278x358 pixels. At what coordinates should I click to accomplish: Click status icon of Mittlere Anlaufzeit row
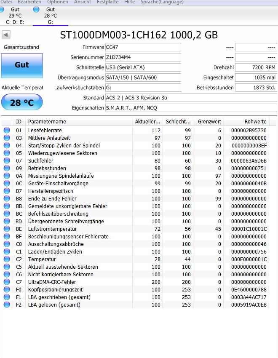(x=7, y=138)
